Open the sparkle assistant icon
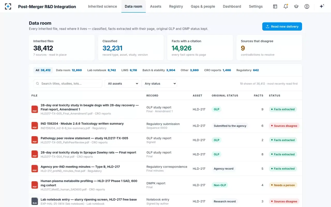This screenshot has height=207, width=331. pos(322,6)
